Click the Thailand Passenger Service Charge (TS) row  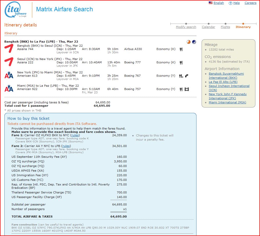(69, 192)
